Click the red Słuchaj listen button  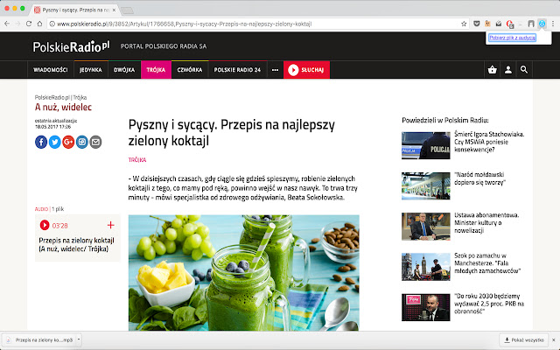pos(306,70)
